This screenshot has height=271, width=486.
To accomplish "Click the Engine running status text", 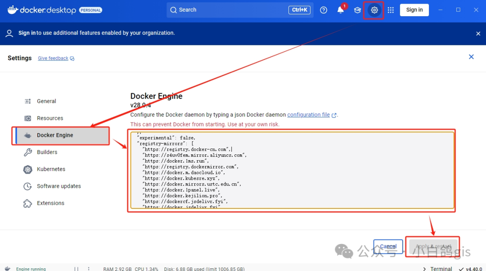I will pos(31,269).
